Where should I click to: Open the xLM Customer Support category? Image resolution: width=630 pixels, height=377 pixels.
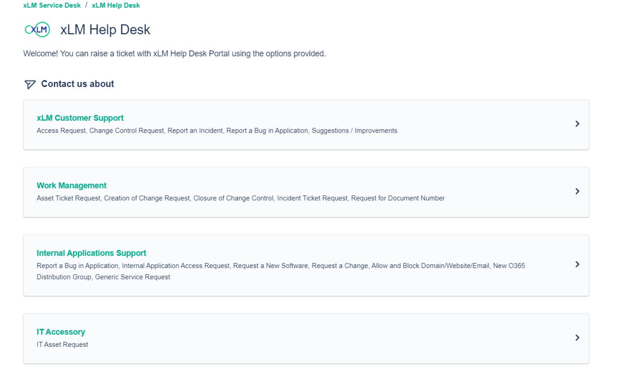306,125
